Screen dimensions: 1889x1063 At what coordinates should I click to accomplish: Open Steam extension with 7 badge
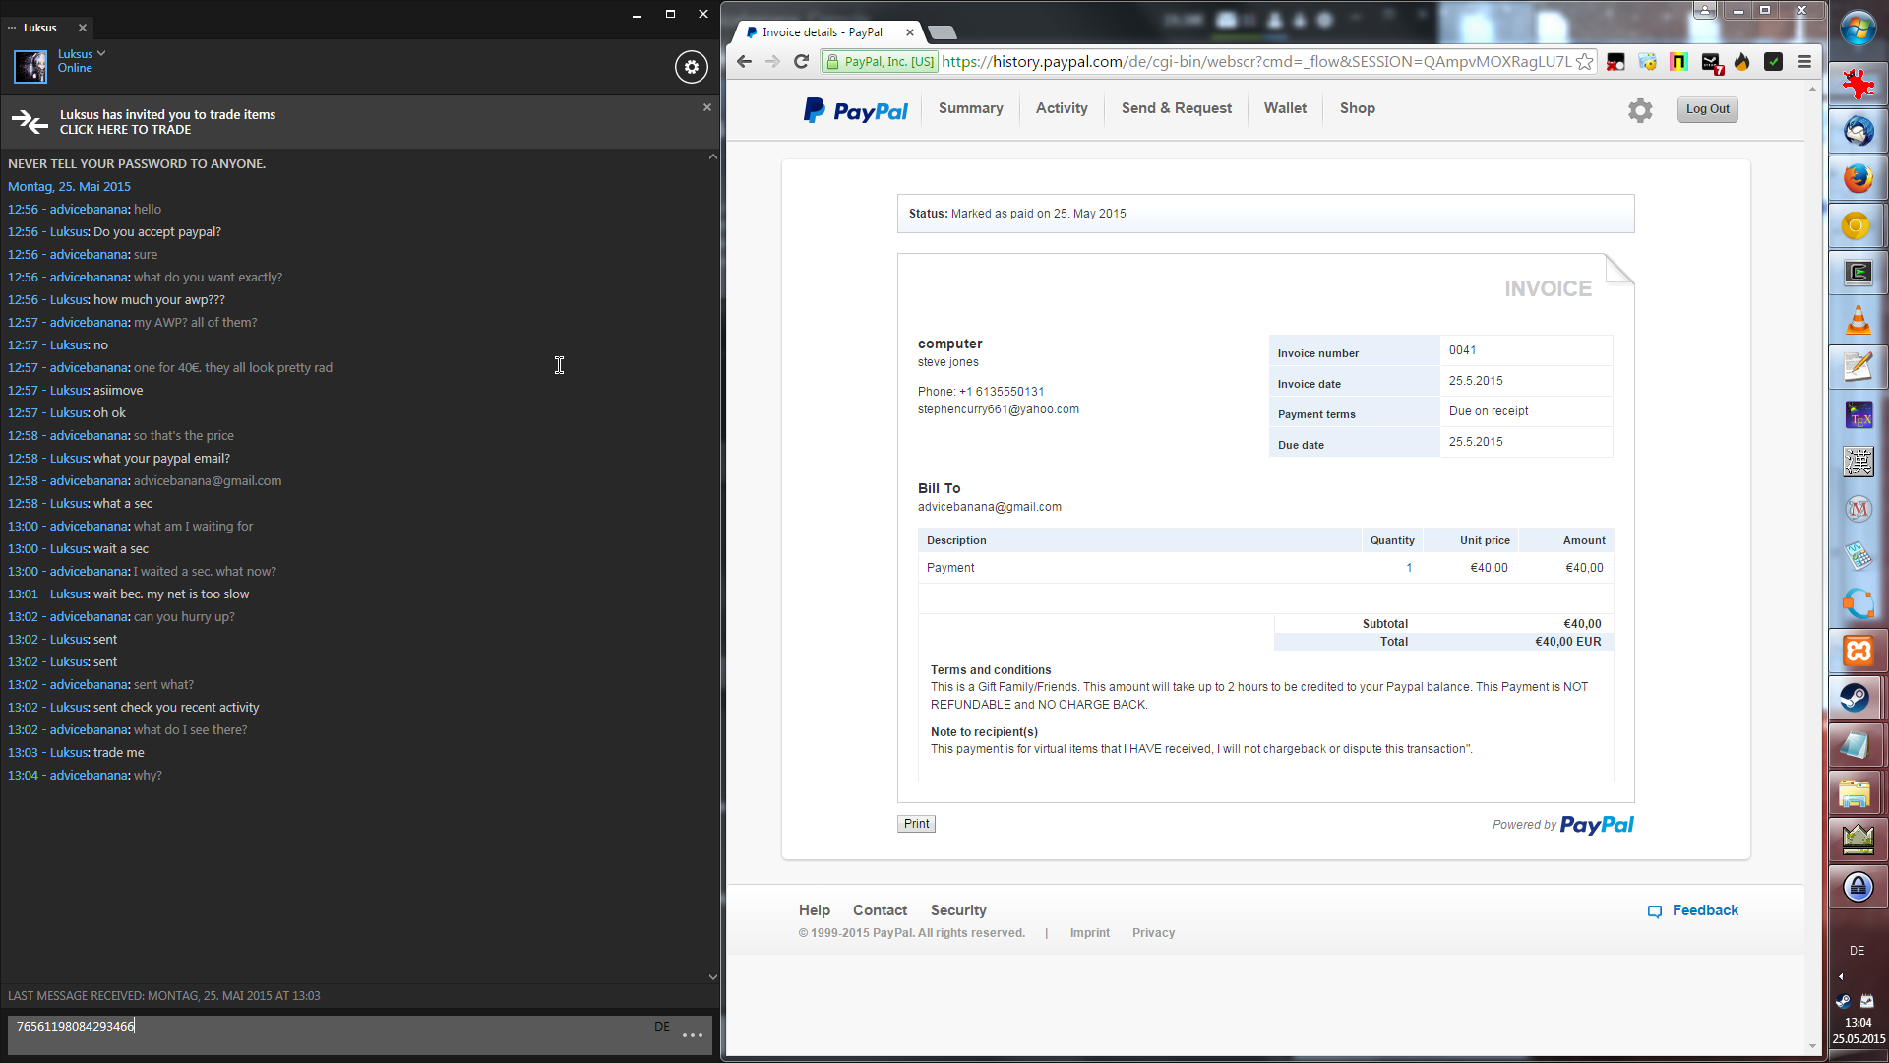pyautogui.click(x=1712, y=63)
